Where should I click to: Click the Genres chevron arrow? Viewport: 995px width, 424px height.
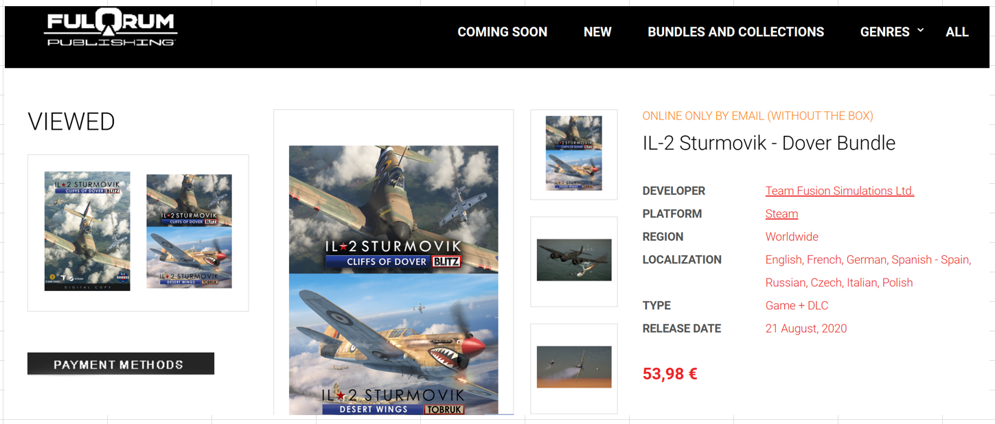[x=920, y=30]
